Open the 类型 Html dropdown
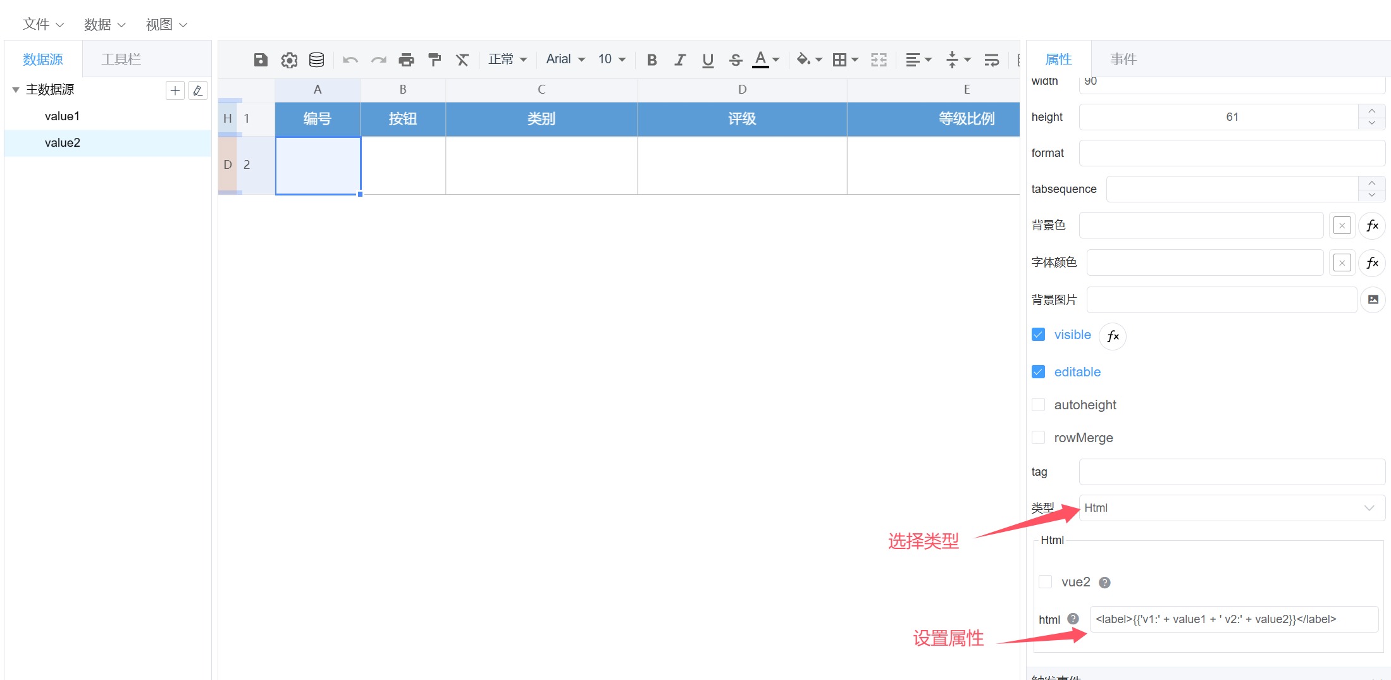 [1231, 508]
